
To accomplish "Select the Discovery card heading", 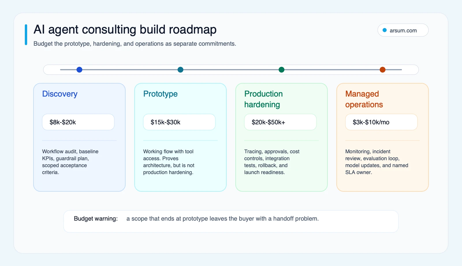I will (x=60, y=94).
